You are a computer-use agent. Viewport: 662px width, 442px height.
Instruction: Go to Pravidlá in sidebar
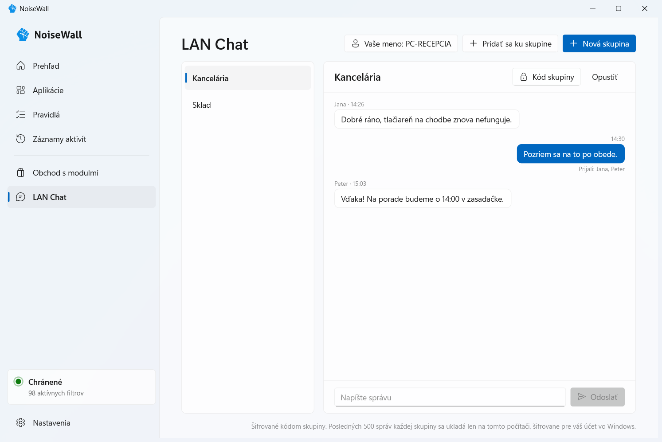(82, 115)
